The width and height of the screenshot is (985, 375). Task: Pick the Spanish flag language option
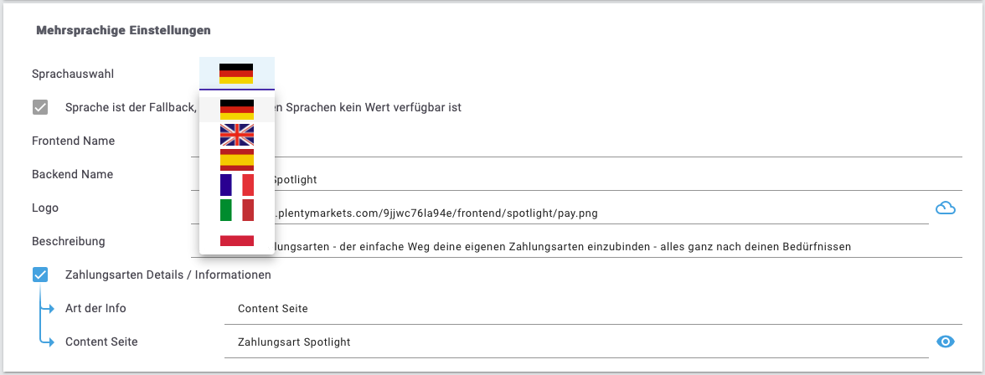click(237, 160)
